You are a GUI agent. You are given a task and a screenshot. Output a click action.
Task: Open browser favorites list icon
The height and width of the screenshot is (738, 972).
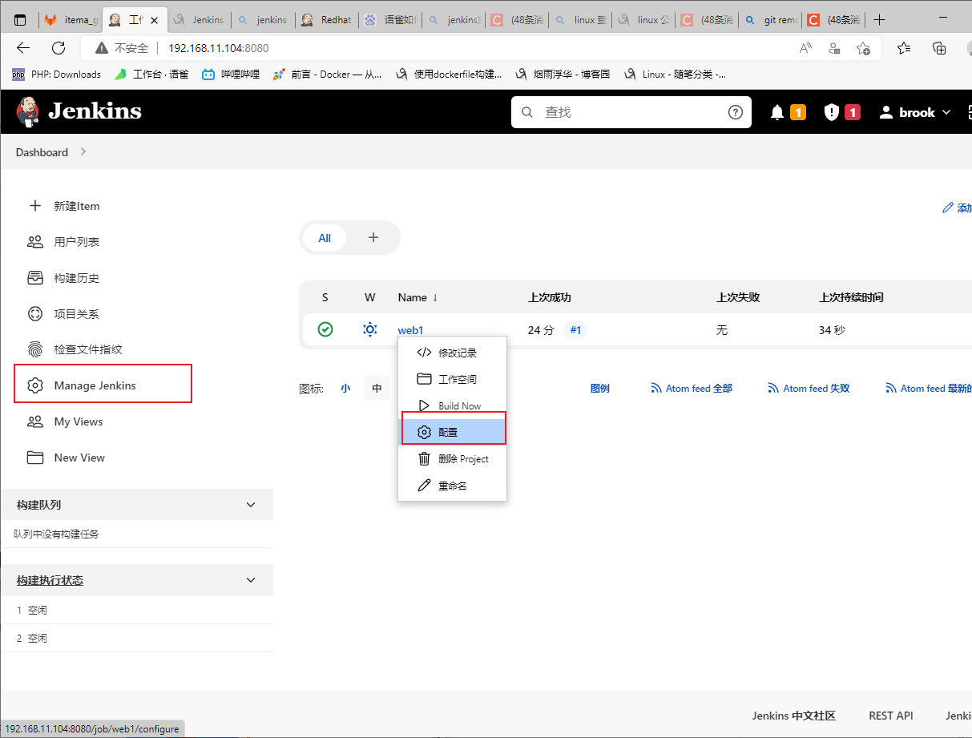point(905,48)
